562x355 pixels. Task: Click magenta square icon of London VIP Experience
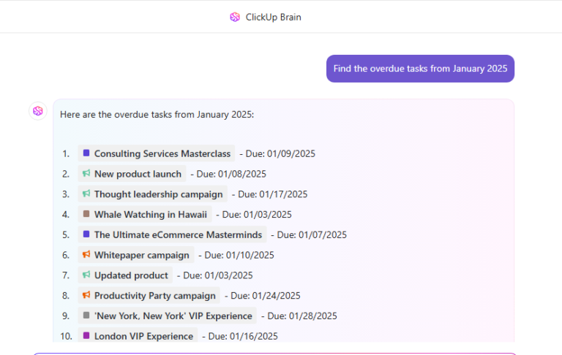click(x=86, y=336)
